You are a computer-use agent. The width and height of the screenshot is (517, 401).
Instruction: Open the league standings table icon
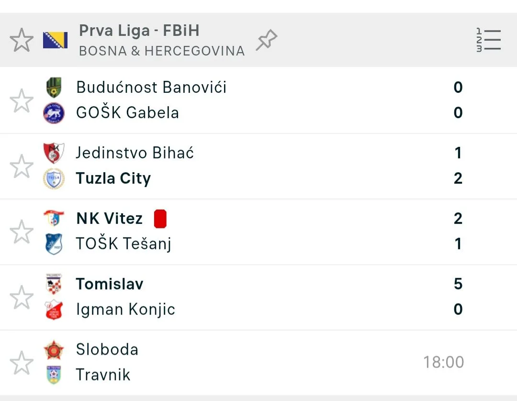[x=488, y=40]
